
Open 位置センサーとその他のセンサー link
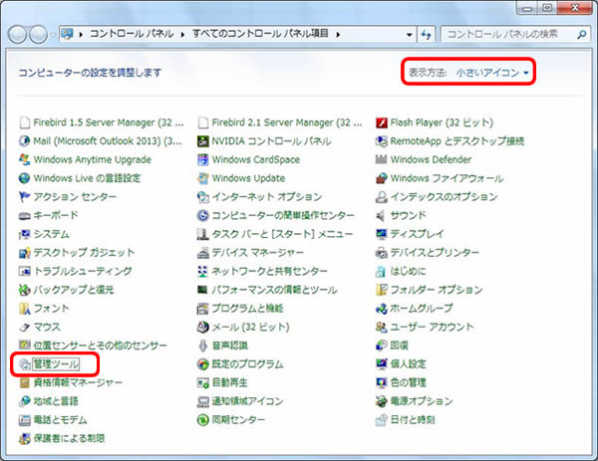click(x=101, y=346)
